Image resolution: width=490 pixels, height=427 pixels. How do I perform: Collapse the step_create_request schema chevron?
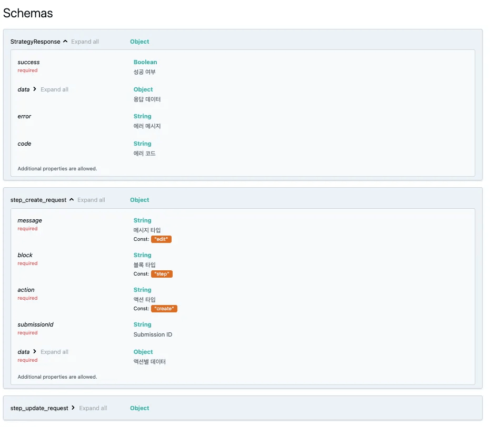click(72, 200)
